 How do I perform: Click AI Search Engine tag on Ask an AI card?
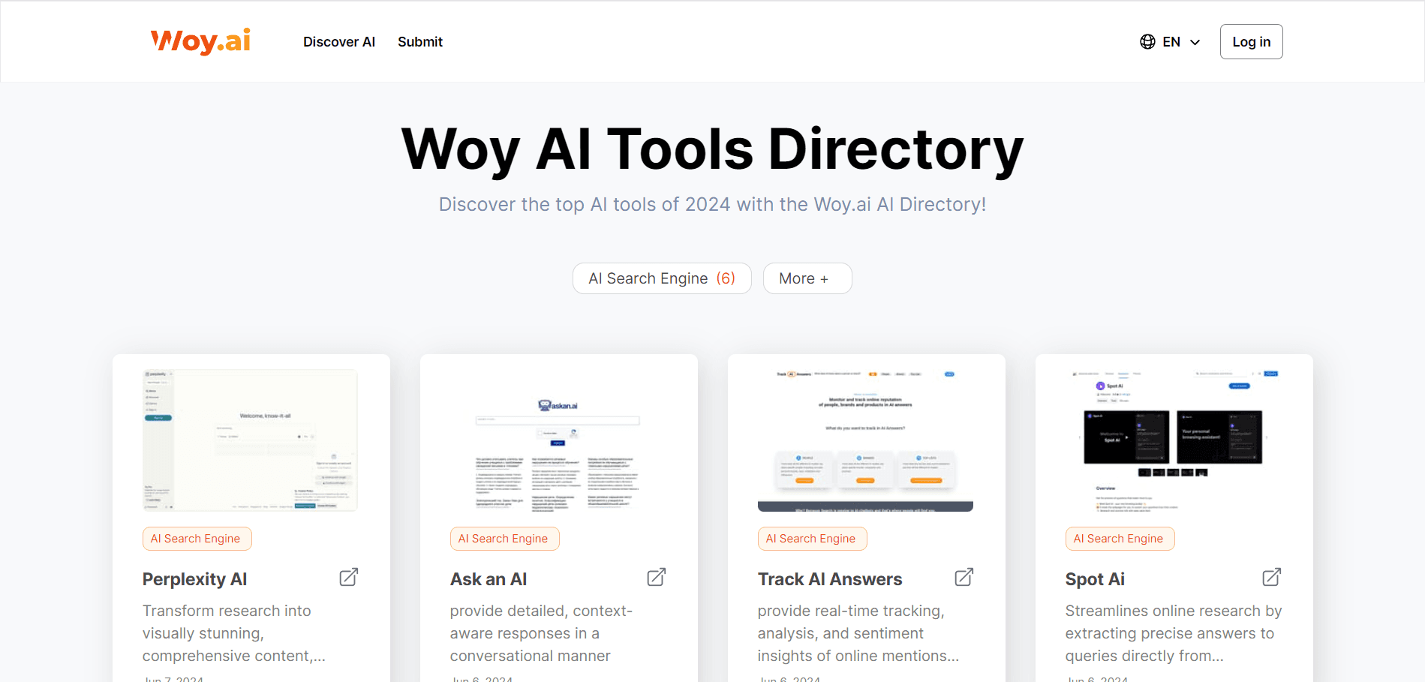point(504,539)
